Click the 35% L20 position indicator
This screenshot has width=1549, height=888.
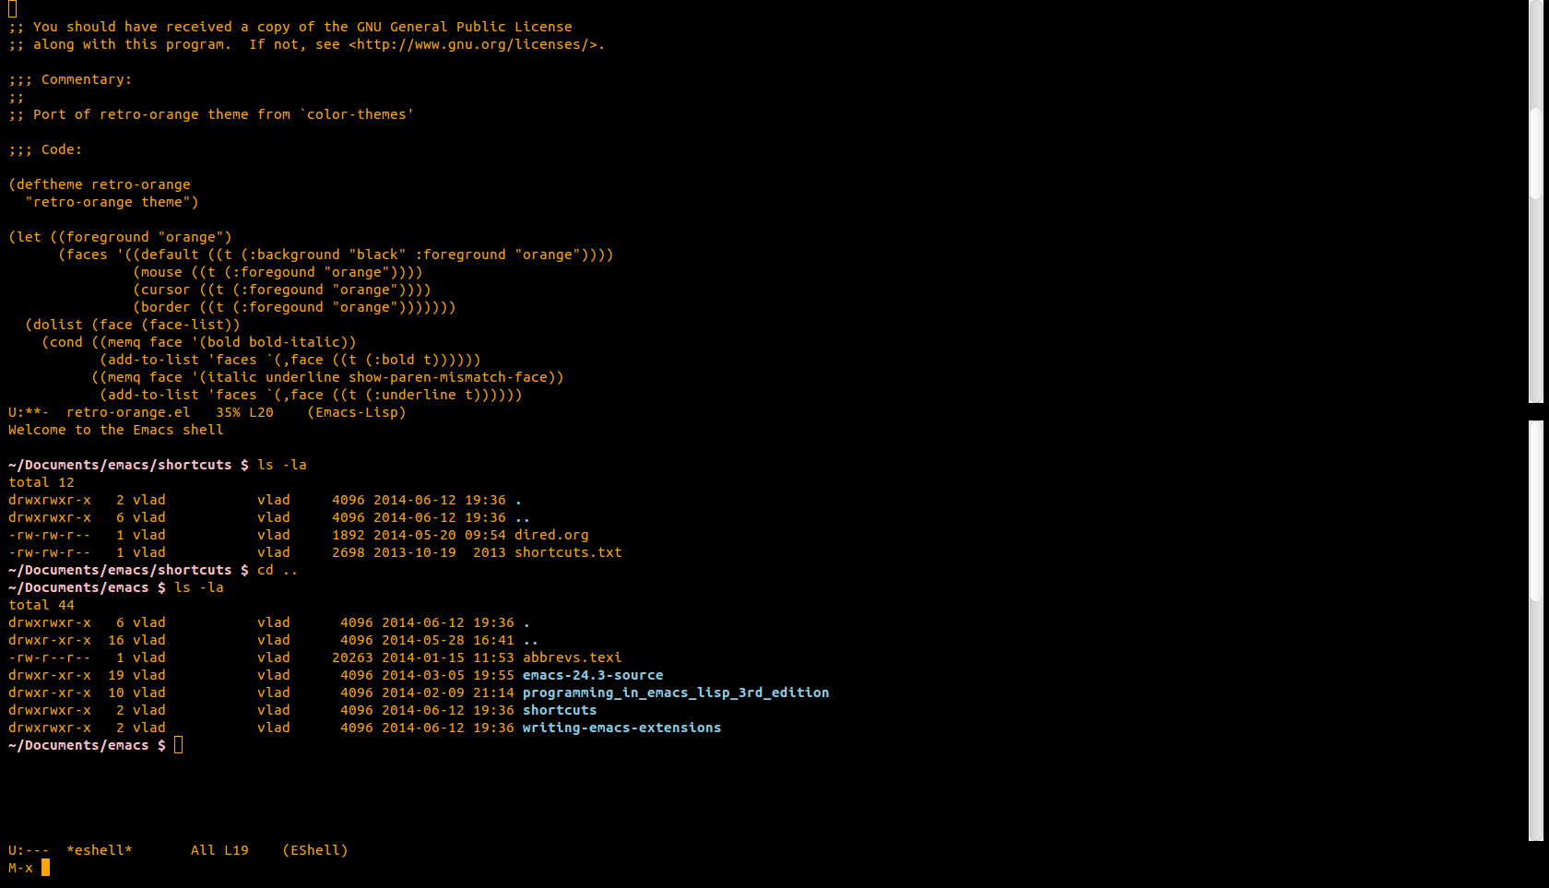click(x=244, y=412)
